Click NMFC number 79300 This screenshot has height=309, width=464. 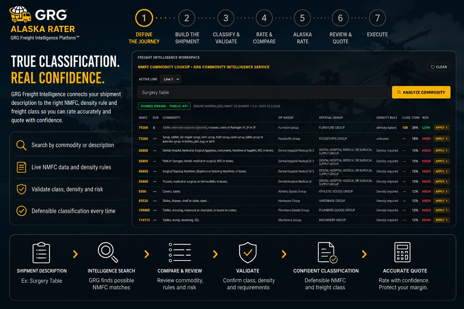tap(143, 128)
